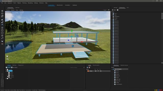Click the gauge icon below the sun icon
Image resolution: width=163 pixels, height=91 pixels.
(x=7, y=59)
